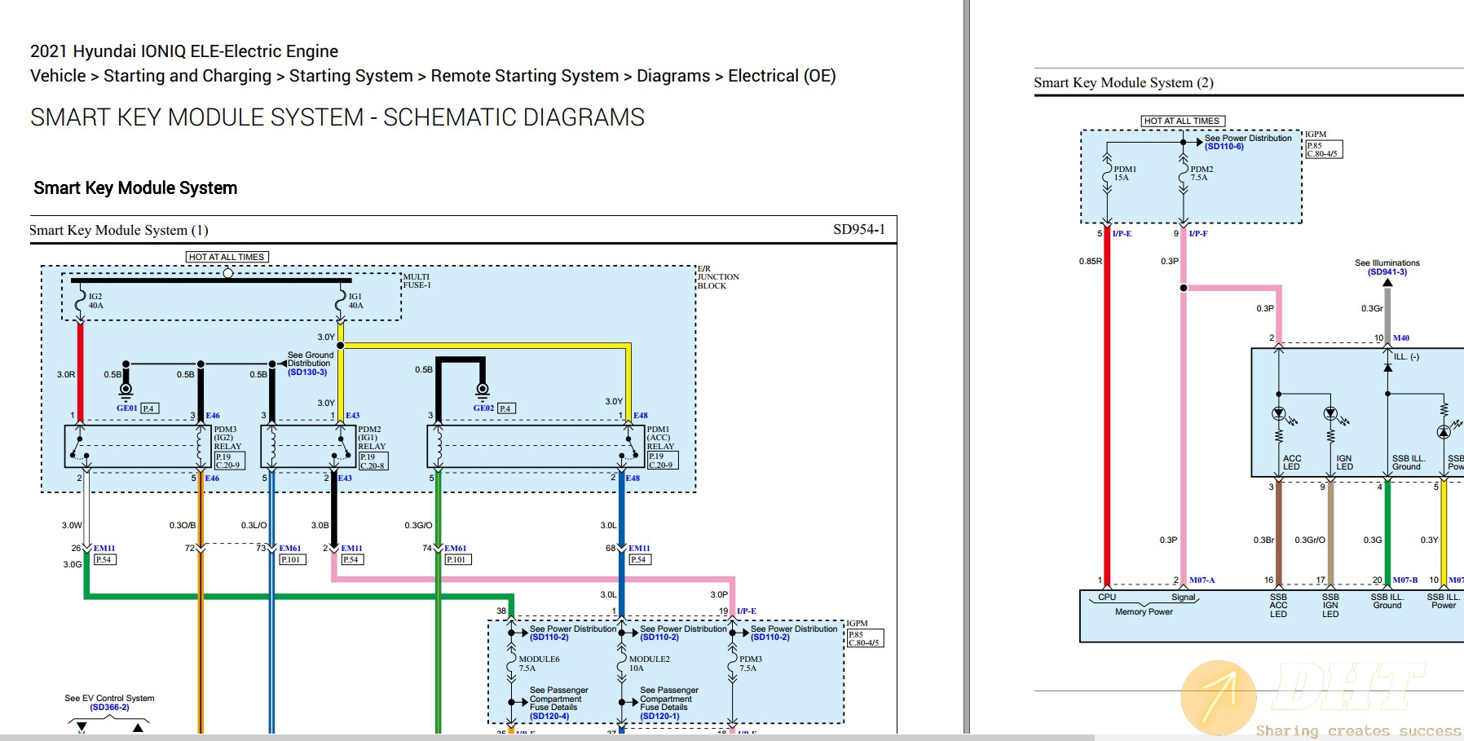Select the 'Starting and Charging' breadcrumb text

click(x=187, y=76)
